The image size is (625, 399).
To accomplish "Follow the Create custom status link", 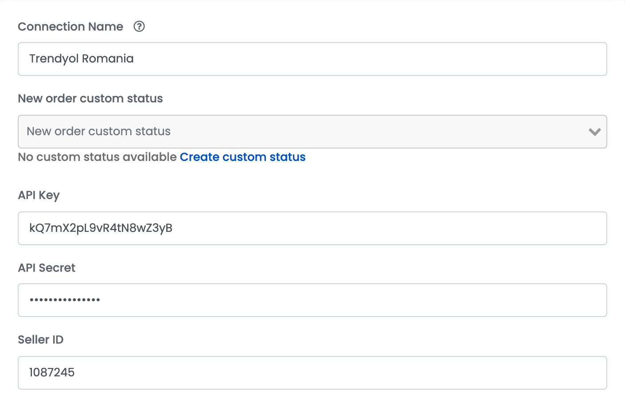I will (242, 157).
